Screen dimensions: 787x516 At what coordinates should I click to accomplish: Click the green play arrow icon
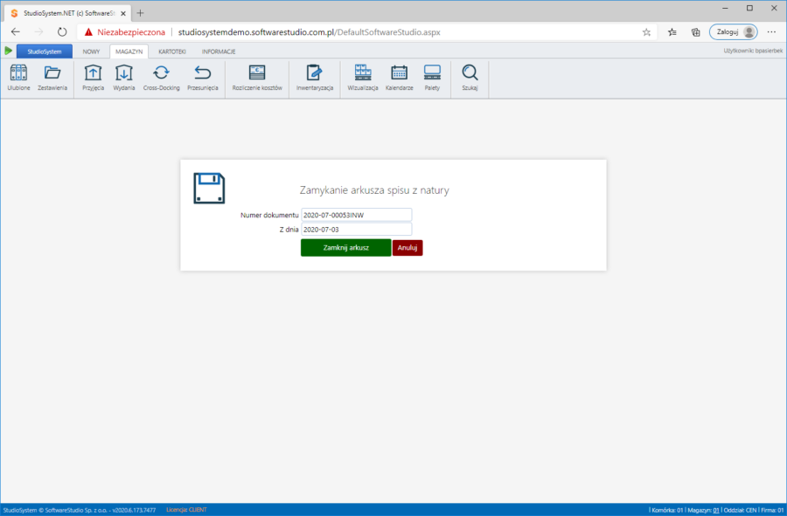click(x=8, y=51)
